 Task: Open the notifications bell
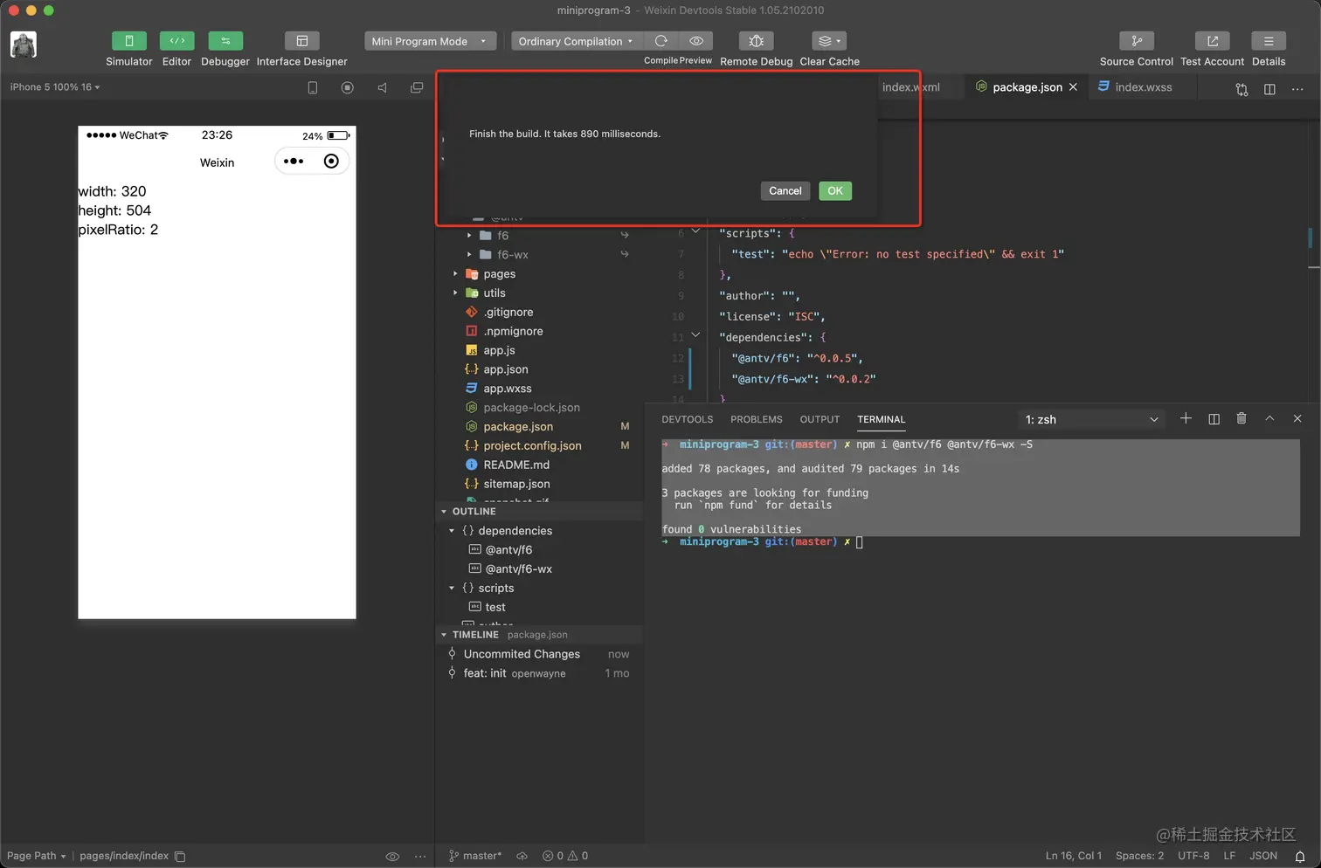click(1300, 857)
